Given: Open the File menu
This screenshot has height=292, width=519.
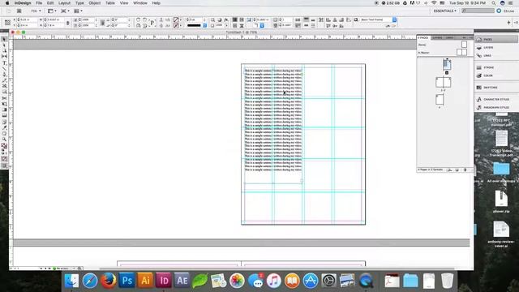Looking at the screenshot, I should click(x=39, y=3).
